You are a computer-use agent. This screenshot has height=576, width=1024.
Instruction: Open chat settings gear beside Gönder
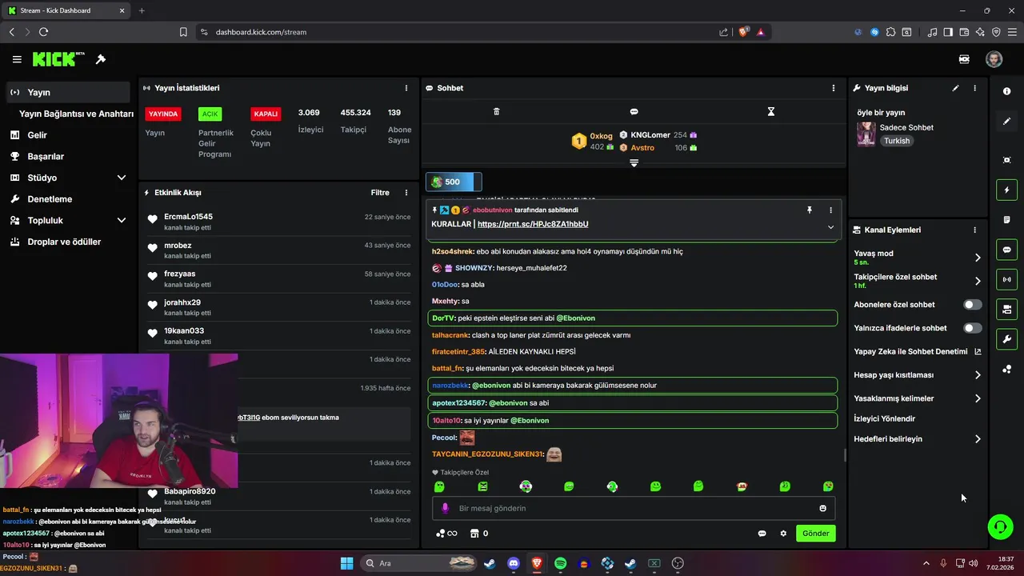point(783,534)
